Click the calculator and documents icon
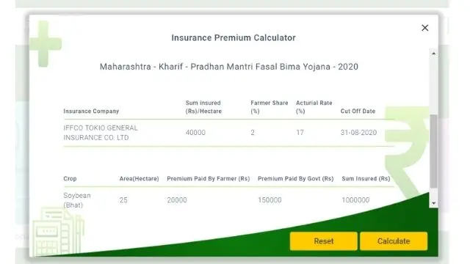Image resolution: width=470 pixels, height=264 pixels. [x=59, y=231]
